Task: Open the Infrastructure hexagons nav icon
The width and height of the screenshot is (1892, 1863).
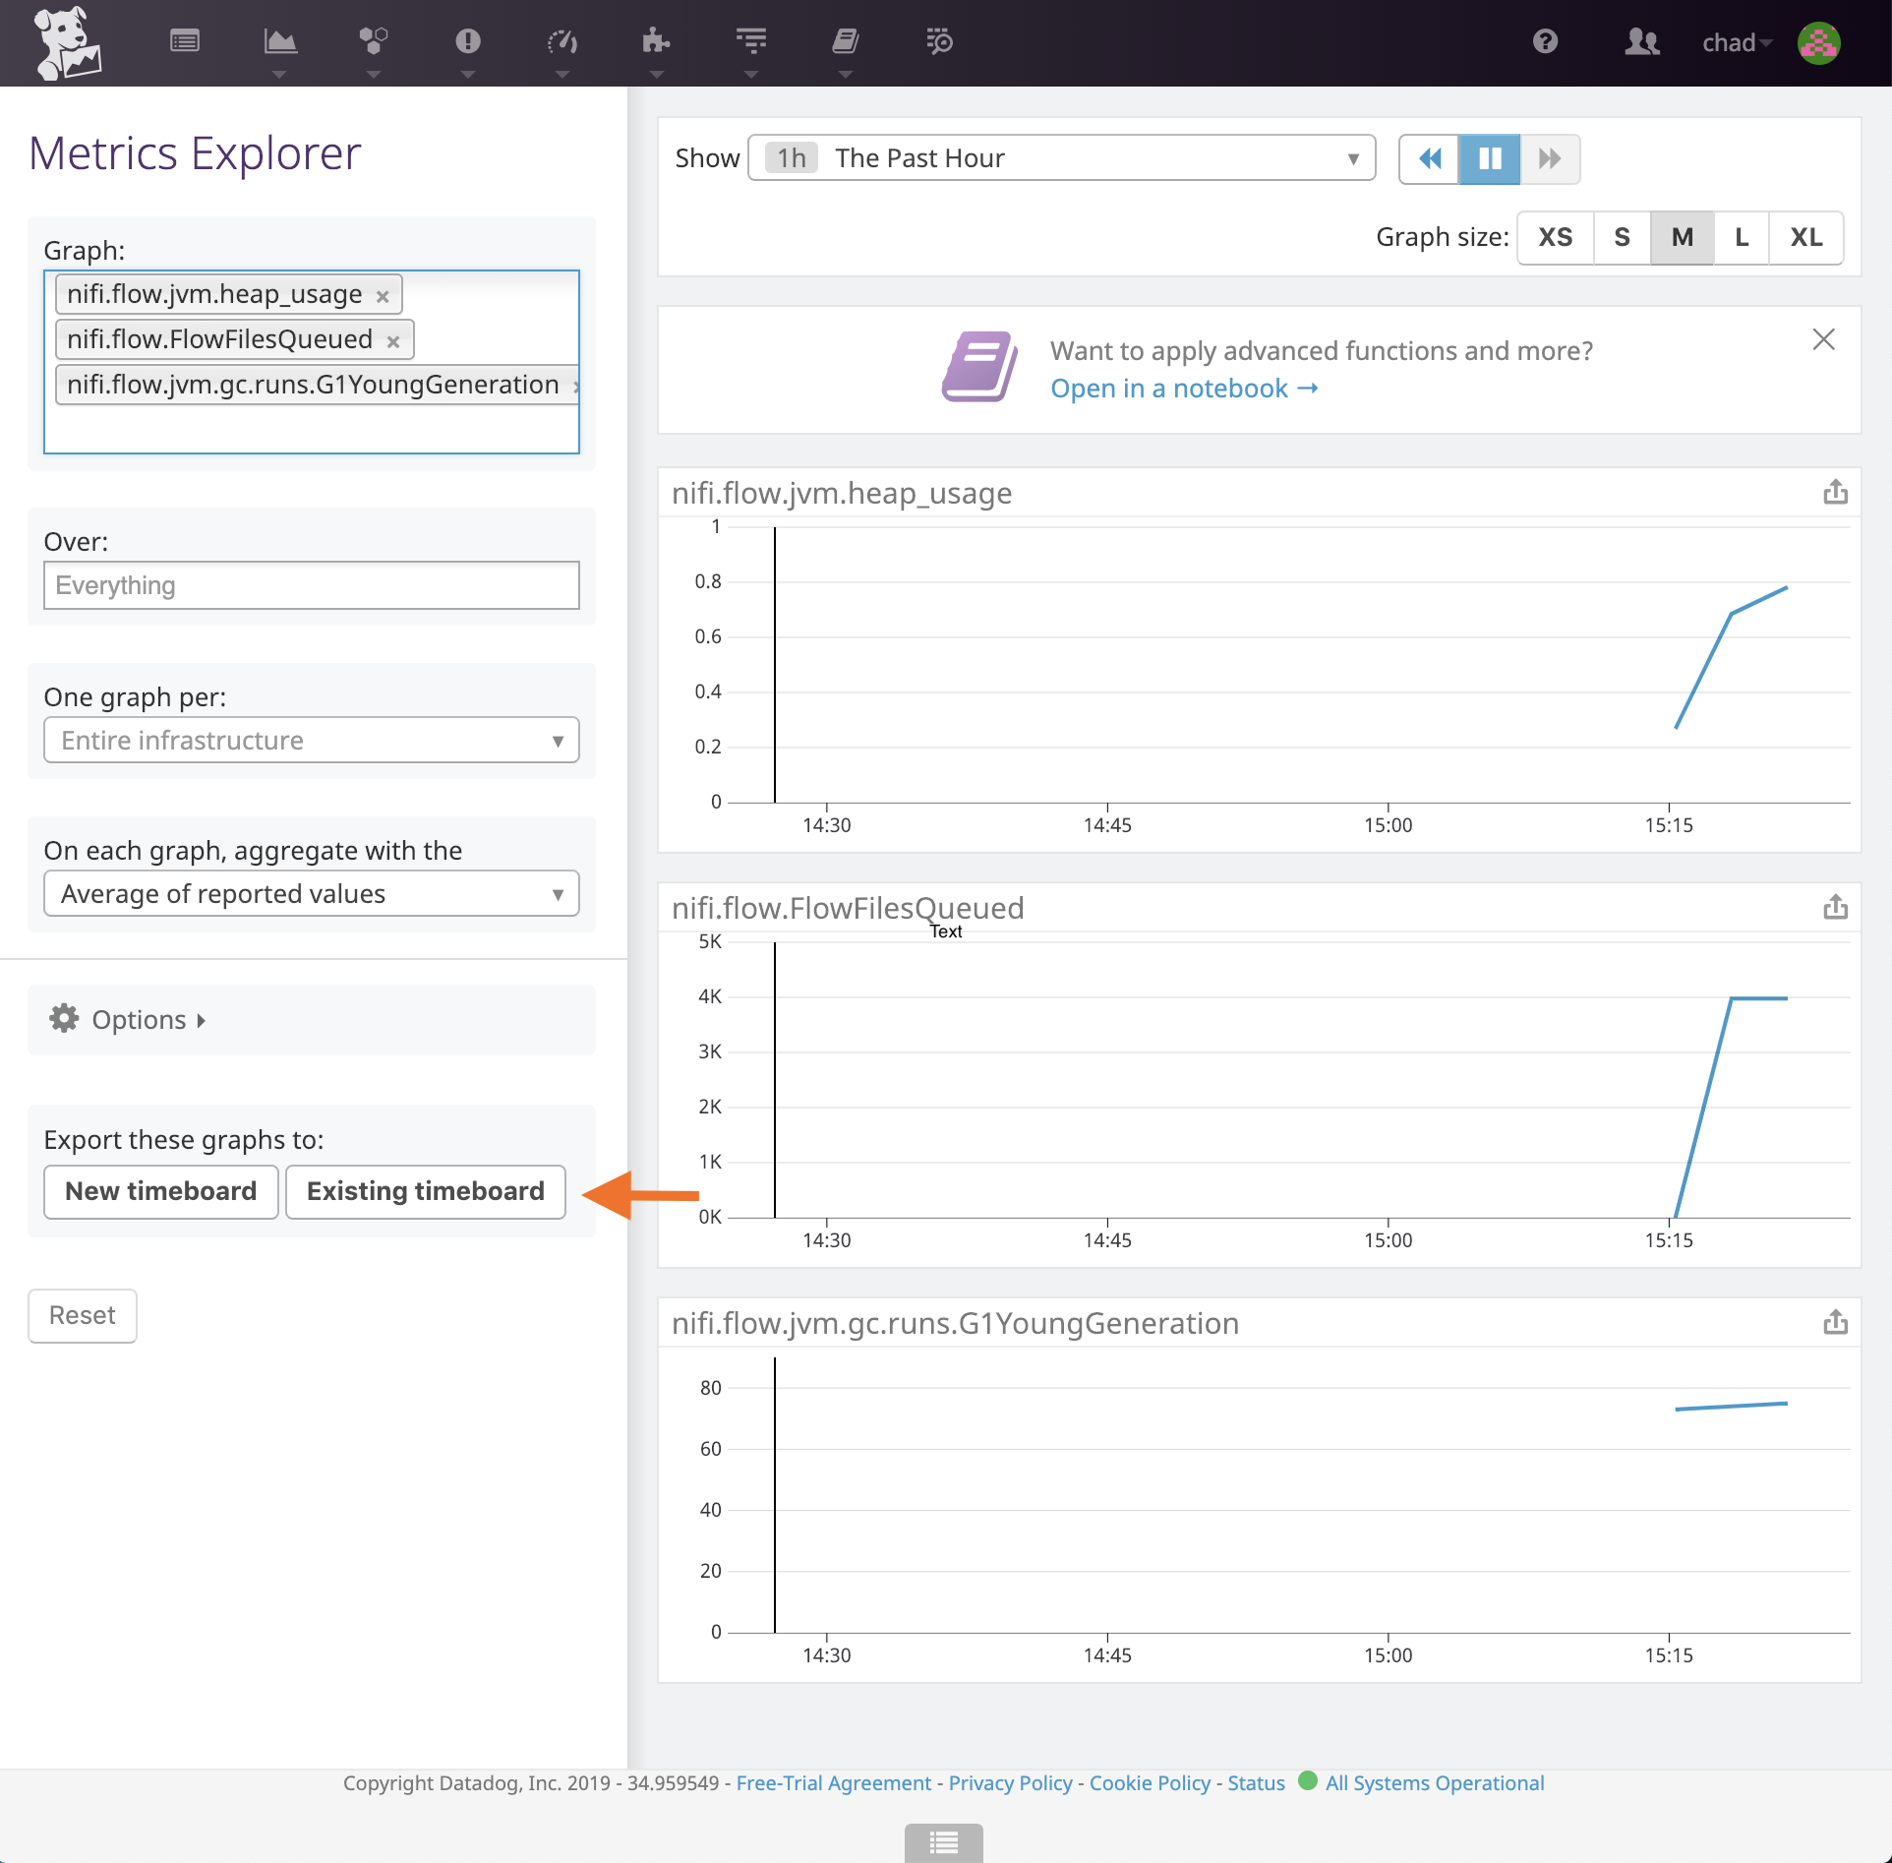Action: click(374, 41)
